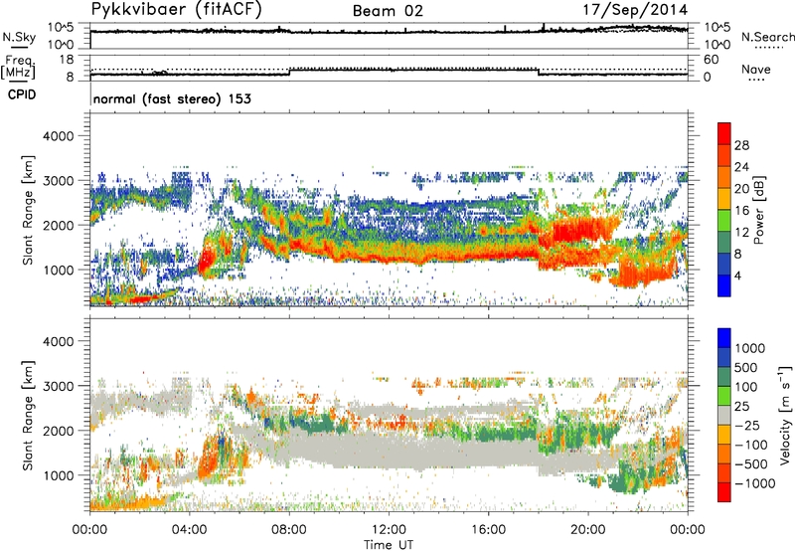Click the '16' power colorbar tick
Viewport: 795px width, 551px height.
click(741, 211)
